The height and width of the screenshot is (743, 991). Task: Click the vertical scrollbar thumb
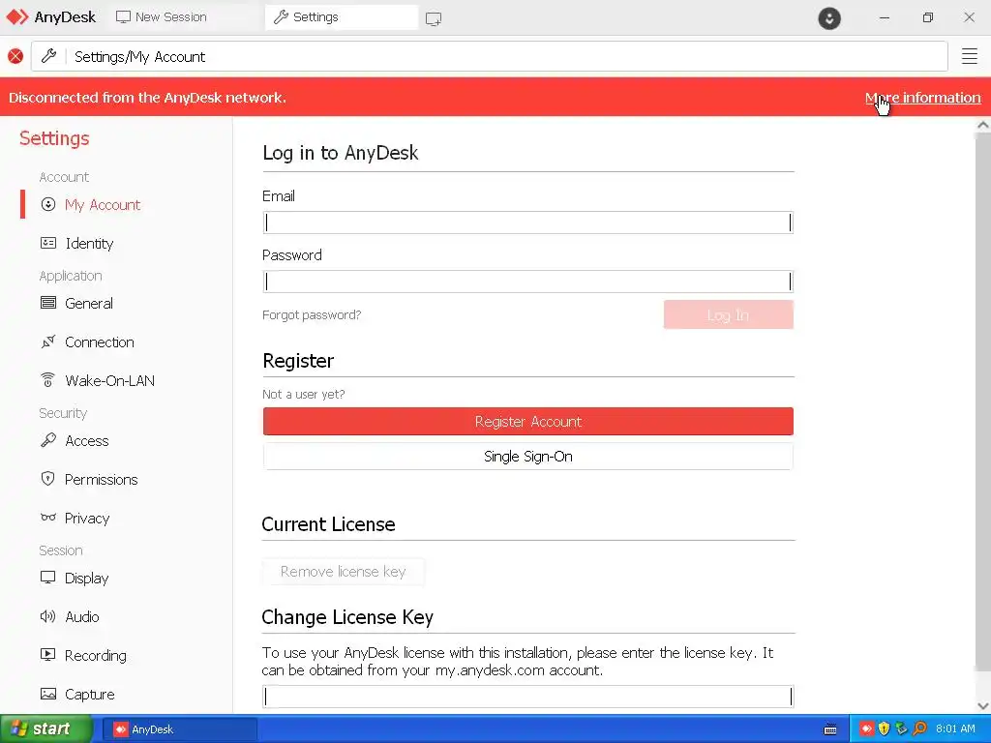983,401
